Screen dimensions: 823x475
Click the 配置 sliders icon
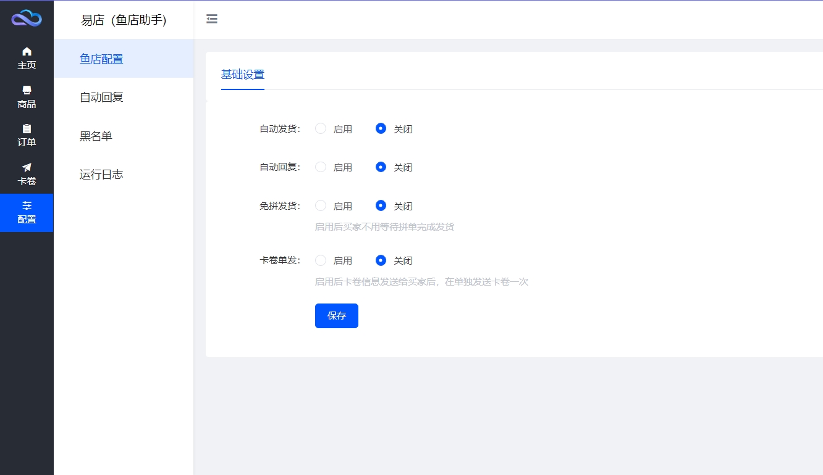coord(27,205)
